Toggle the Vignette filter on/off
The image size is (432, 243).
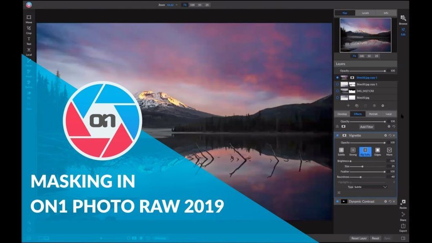337,135
